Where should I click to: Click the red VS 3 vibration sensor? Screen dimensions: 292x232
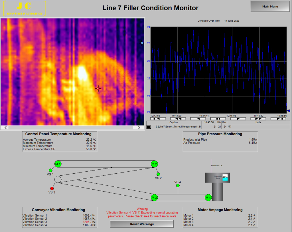(52, 188)
